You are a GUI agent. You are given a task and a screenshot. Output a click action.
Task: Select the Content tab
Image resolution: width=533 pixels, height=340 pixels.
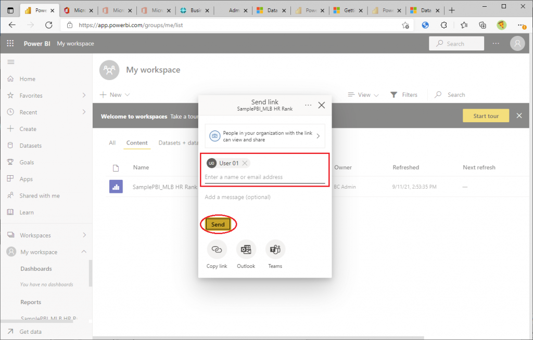click(137, 143)
